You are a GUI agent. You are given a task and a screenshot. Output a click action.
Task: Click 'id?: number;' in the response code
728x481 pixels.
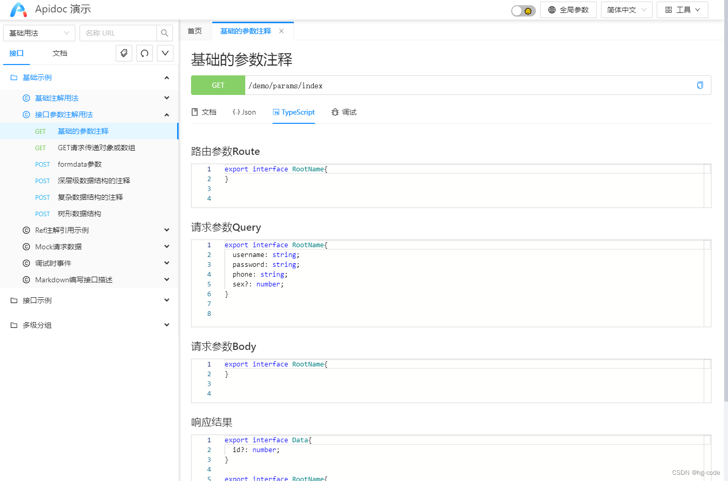pos(256,450)
